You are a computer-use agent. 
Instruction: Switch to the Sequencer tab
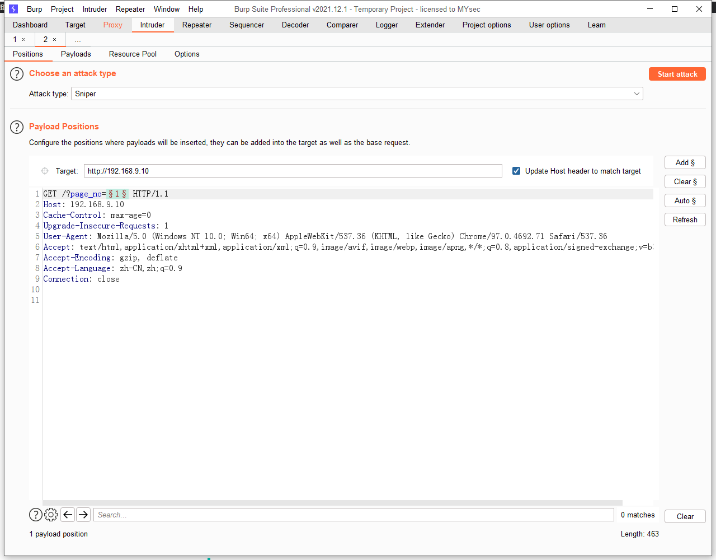[247, 25]
